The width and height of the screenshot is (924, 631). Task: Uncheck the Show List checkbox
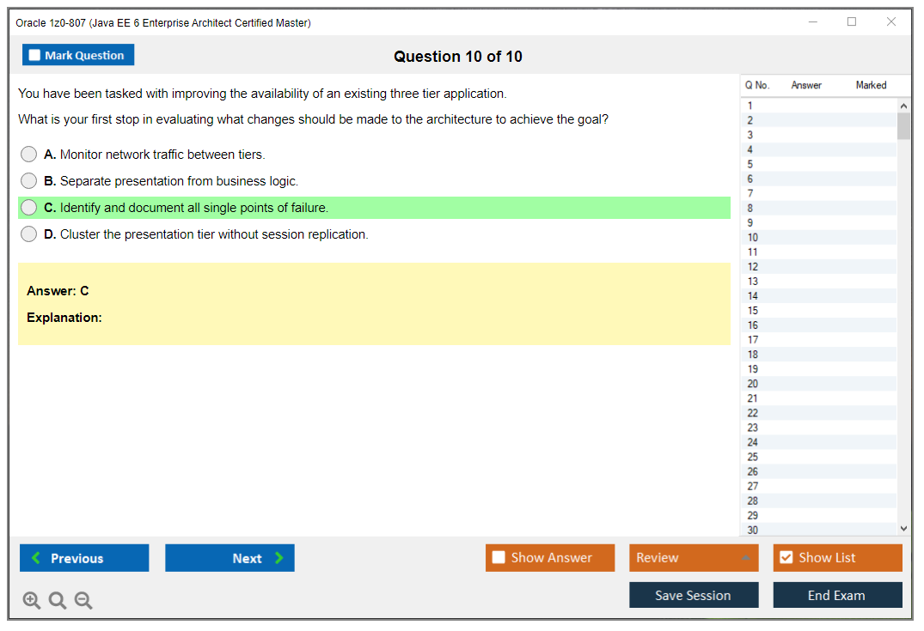click(x=786, y=558)
